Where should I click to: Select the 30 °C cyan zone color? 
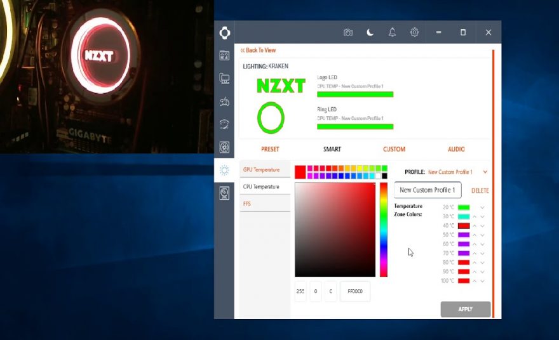tap(464, 216)
